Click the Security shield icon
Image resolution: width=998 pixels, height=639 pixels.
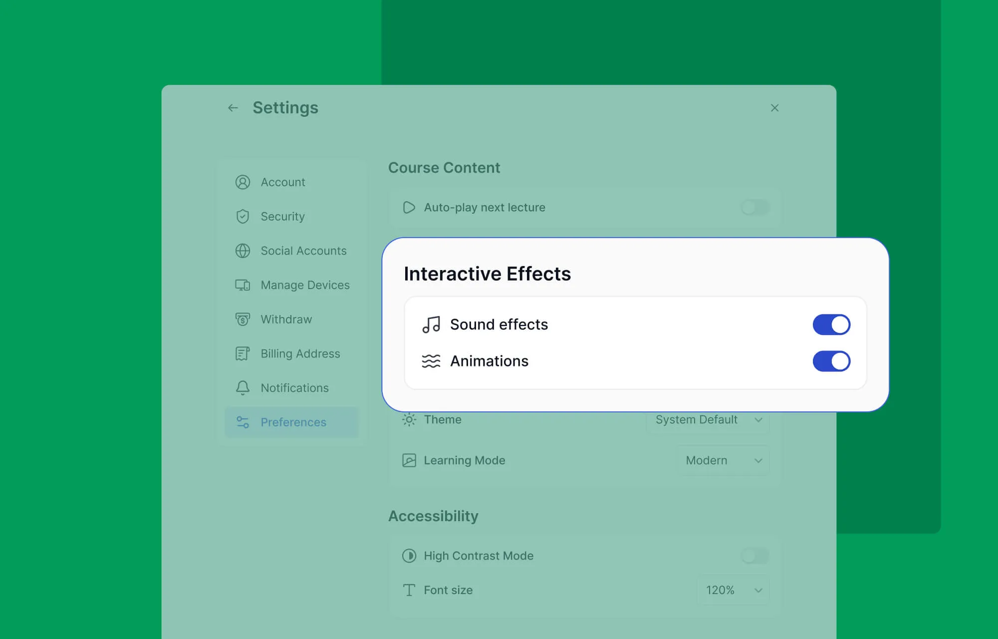point(243,216)
